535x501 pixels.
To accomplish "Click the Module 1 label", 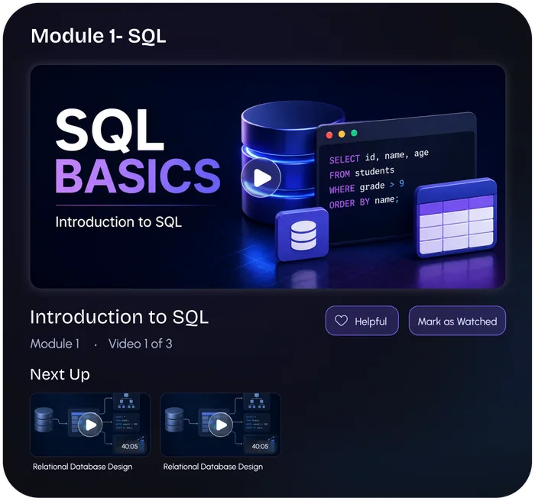I will (x=55, y=344).
